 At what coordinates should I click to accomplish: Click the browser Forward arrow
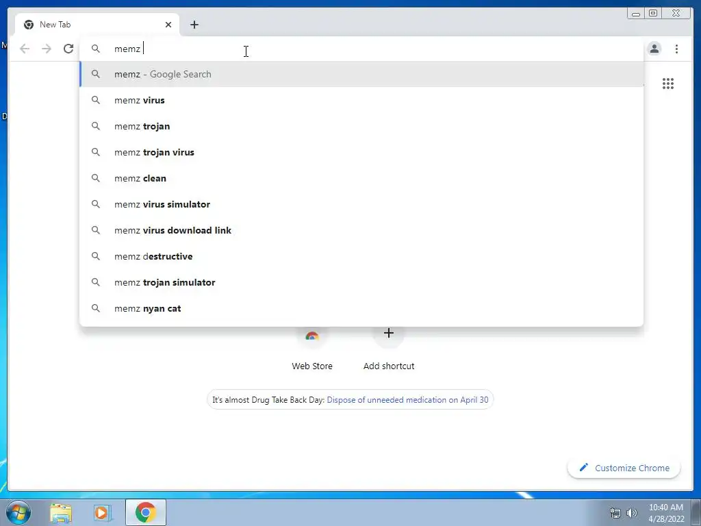click(47, 49)
